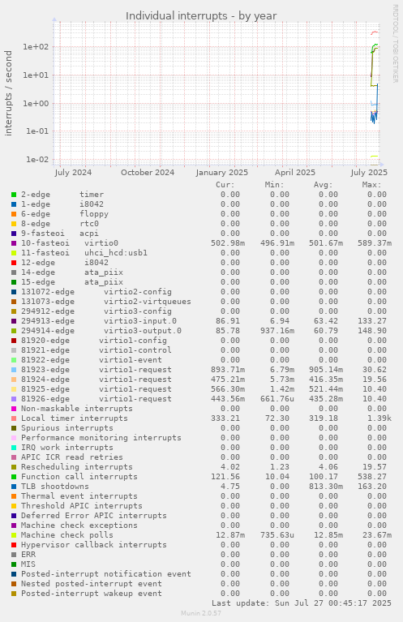Select the Function call interrupts legend label
Image resolution: width=403 pixels, height=622 pixels.
[x=79, y=477]
